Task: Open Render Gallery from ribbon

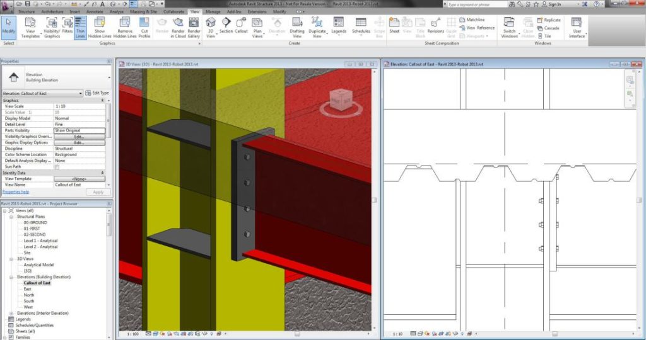Action: [x=194, y=26]
